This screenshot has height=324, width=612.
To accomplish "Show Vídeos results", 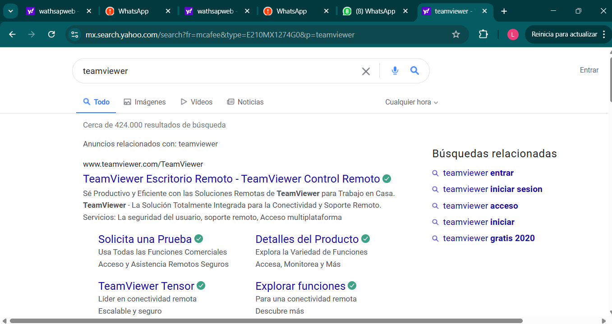I will (x=196, y=102).
